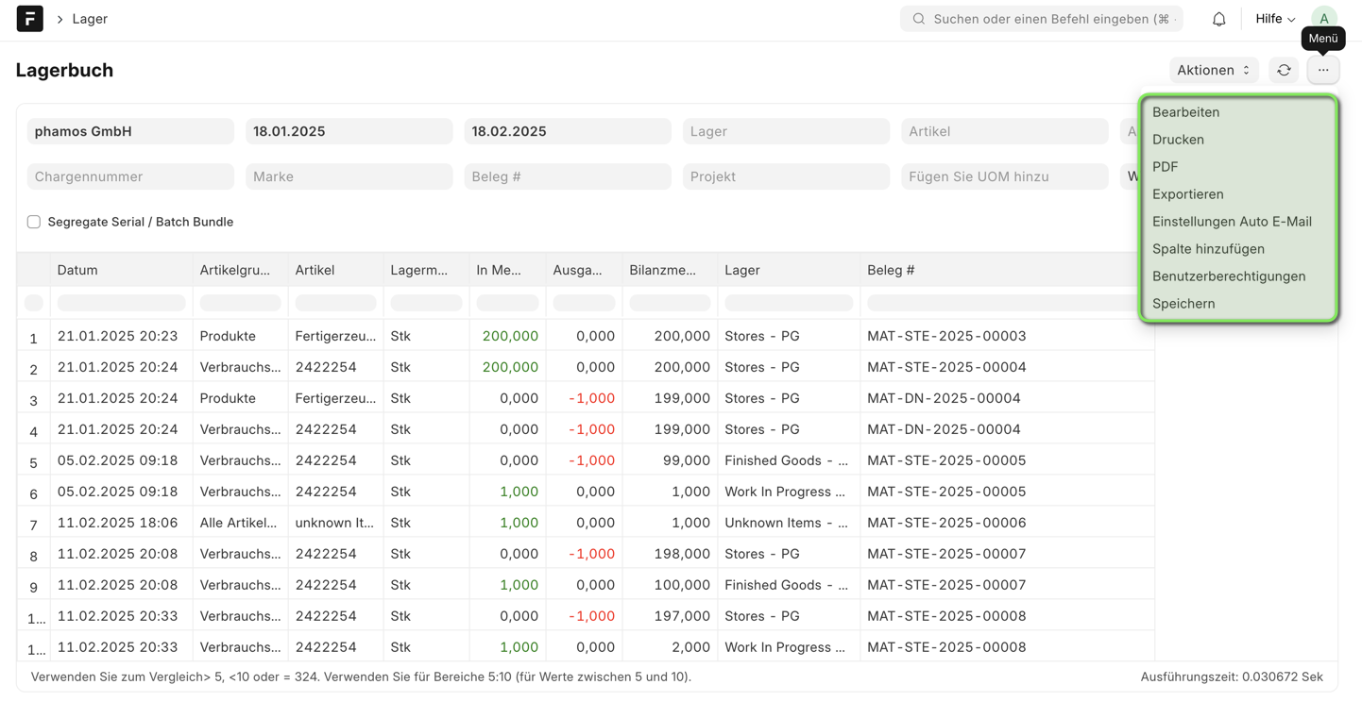This screenshot has width=1362, height=718.
Task: Expand the Hilfe menu
Action: pyautogui.click(x=1275, y=19)
